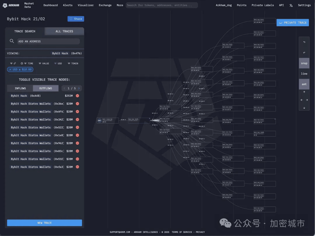This screenshot has width=315, height=236.
Task: Open TERMS OF SERVICE footer link
Action: pos(182,232)
